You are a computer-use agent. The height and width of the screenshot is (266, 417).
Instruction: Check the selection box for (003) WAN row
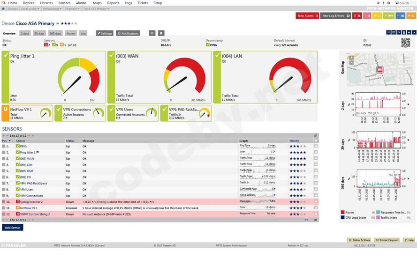pyautogui.click(x=316, y=158)
